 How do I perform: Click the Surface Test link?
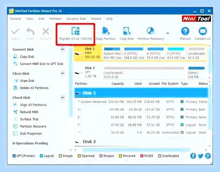(x=29, y=119)
